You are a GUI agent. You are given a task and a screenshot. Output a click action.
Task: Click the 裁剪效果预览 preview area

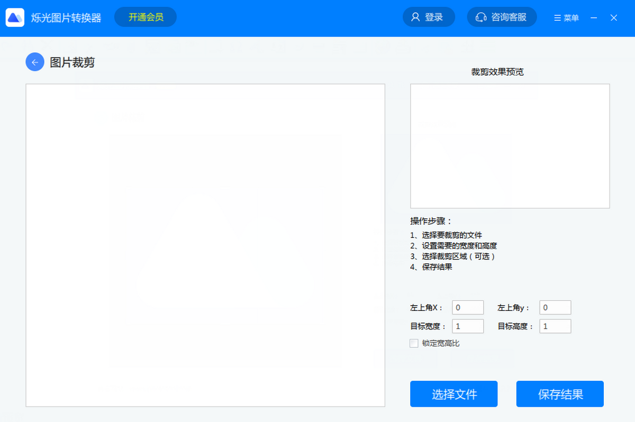pyautogui.click(x=510, y=146)
